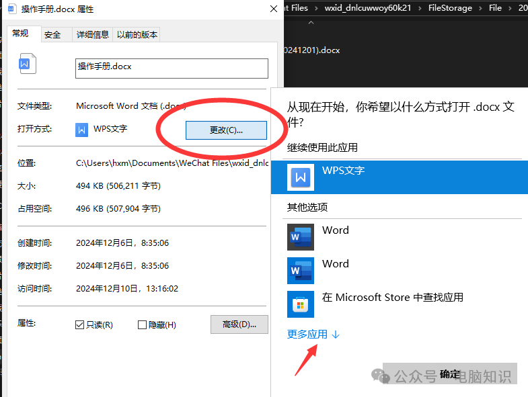Expand chevron after wxid_dnlcuwwoy60k21 breadcrumb

420,9
